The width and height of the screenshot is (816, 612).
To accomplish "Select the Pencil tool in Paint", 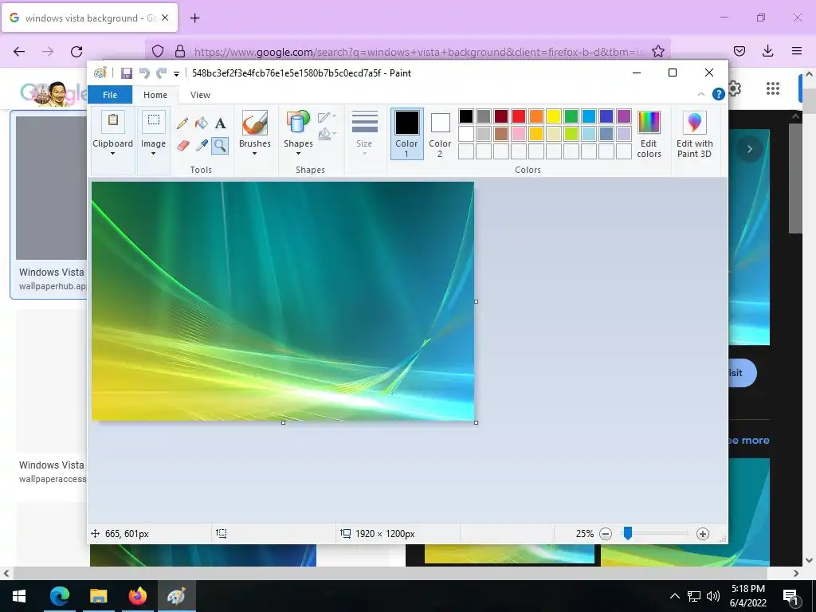I will coord(182,124).
